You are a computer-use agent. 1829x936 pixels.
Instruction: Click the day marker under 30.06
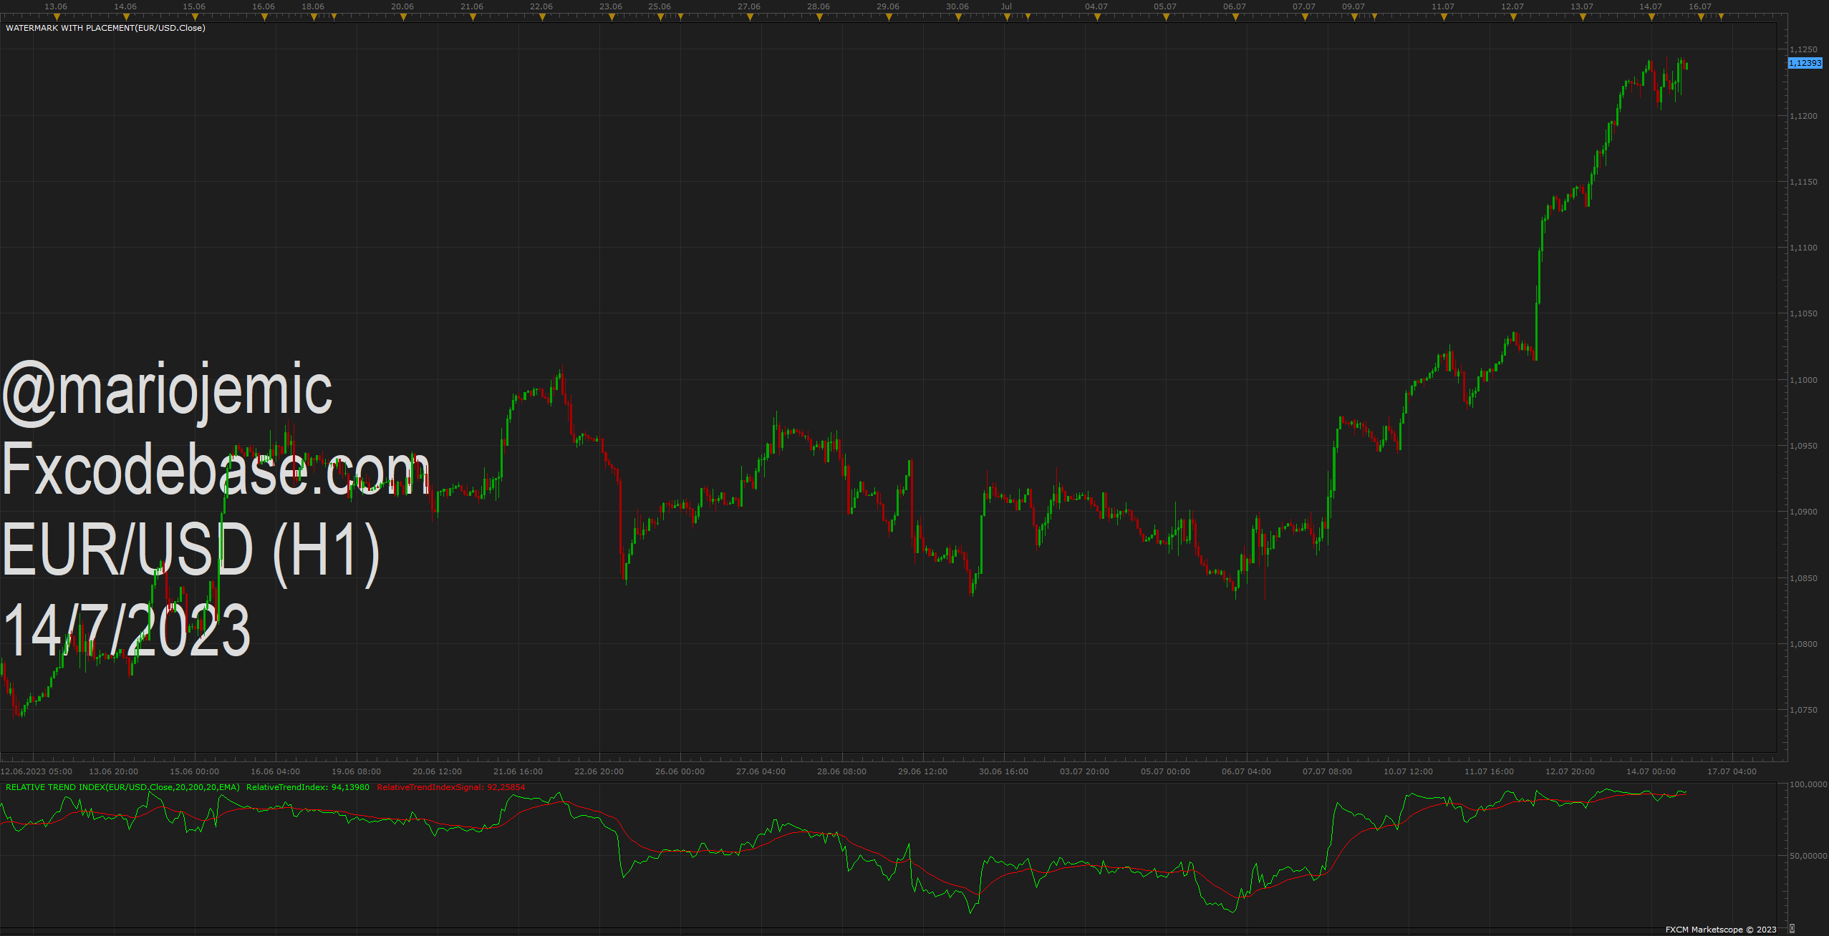click(958, 17)
